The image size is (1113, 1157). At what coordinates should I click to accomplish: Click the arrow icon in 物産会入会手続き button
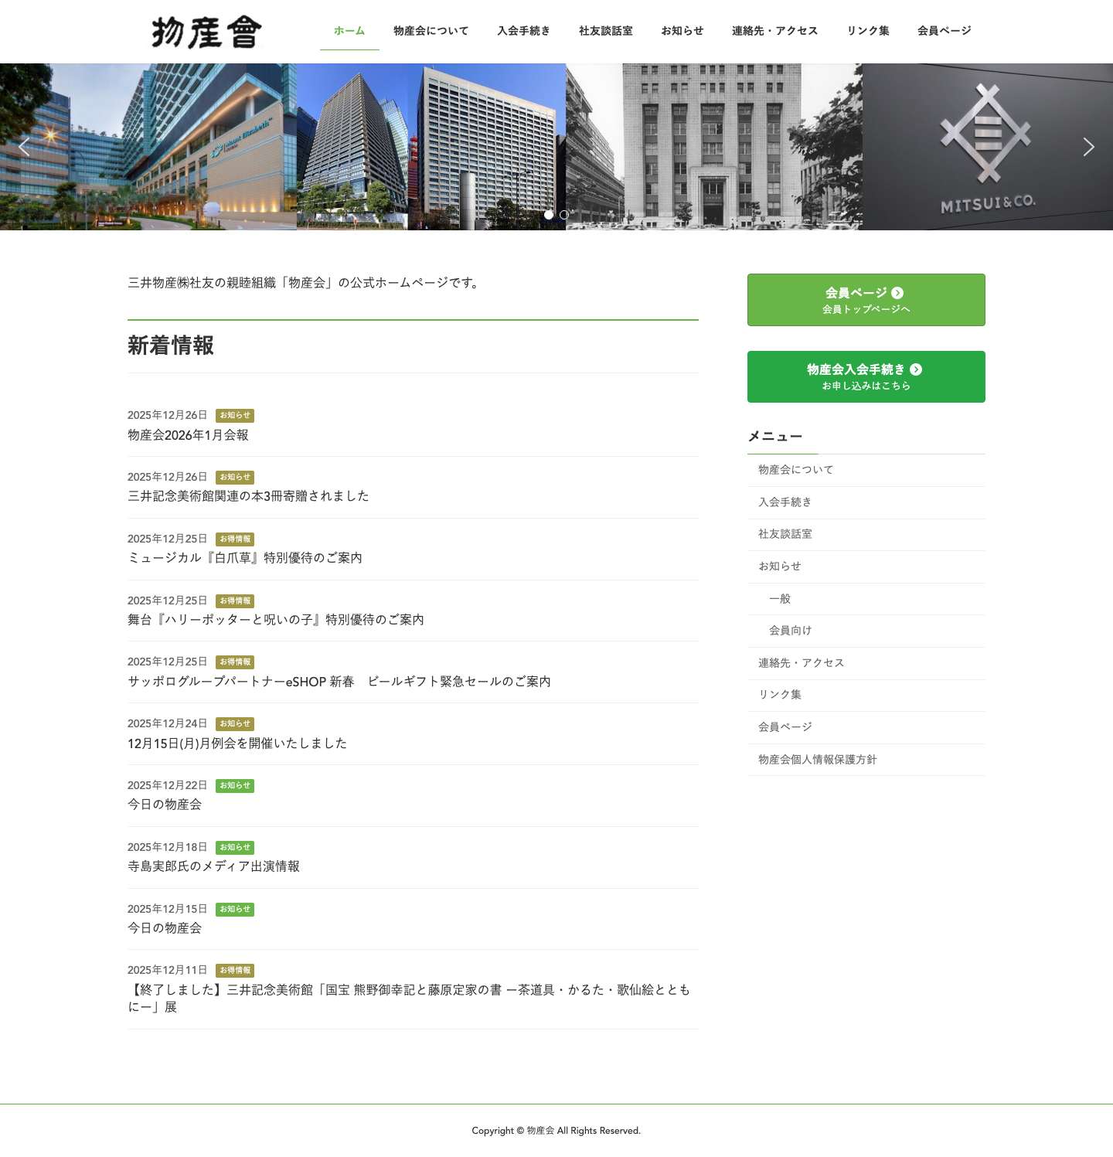917,369
